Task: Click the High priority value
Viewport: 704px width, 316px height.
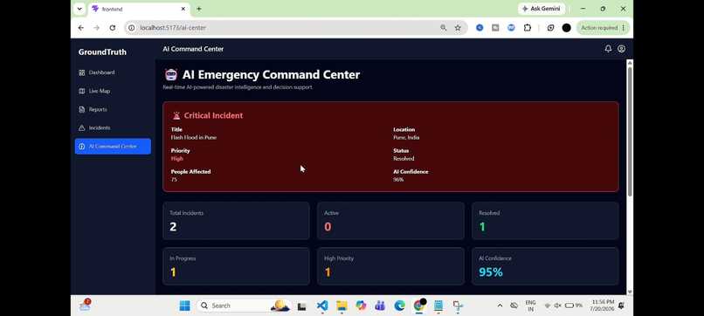Action: tap(177, 159)
